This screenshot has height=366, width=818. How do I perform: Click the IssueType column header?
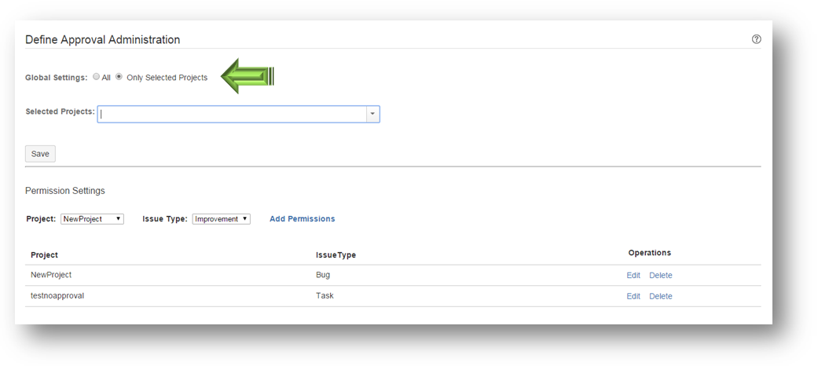click(336, 255)
